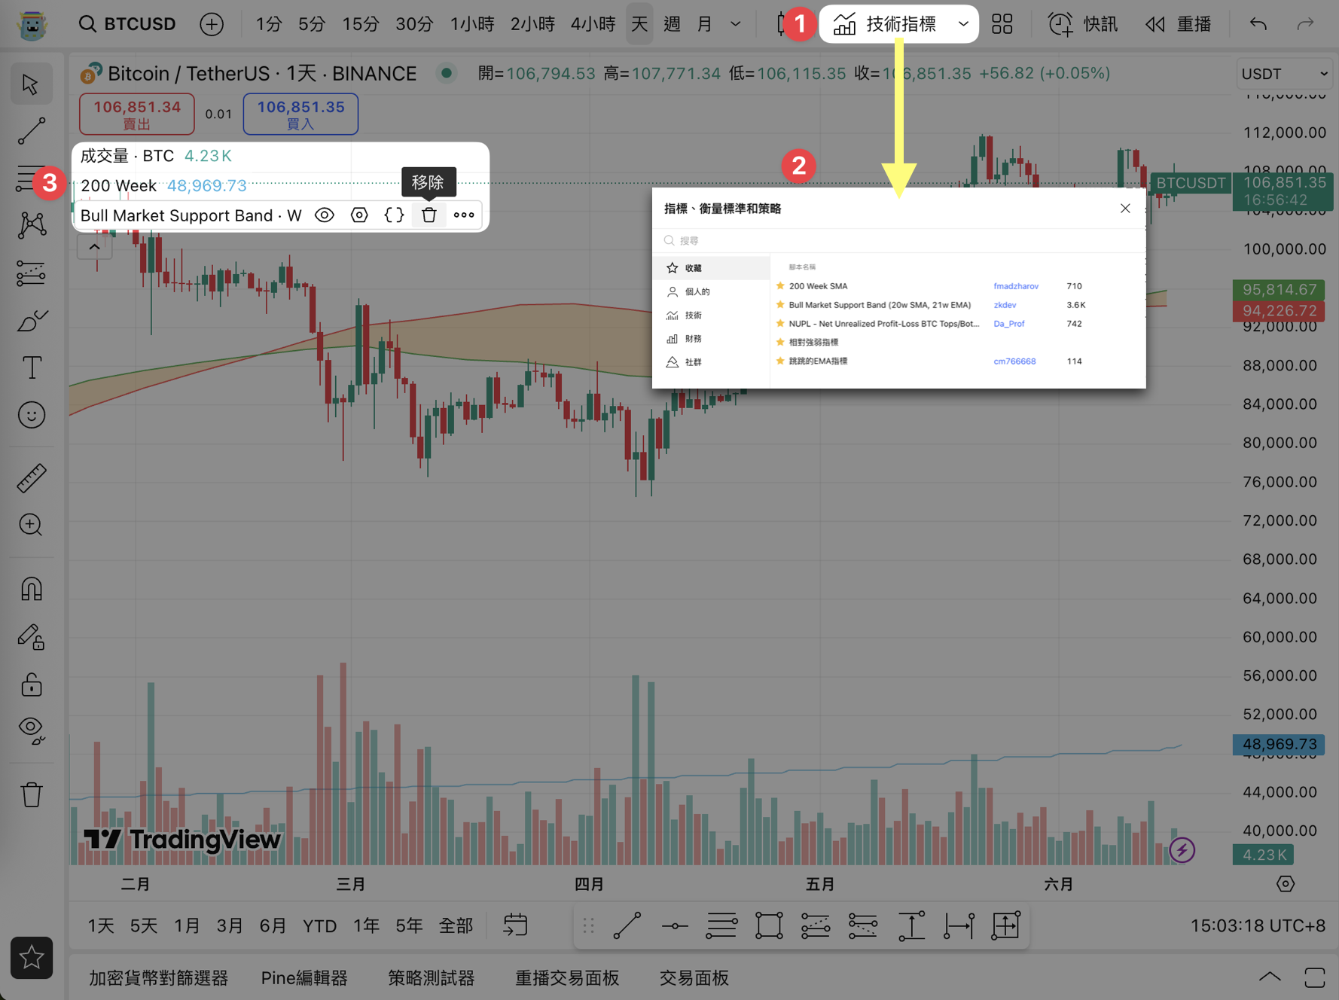Viewport: 1339px width, 1000px height.
Task: Toggle stay in drawing mode
Action: 31,637
